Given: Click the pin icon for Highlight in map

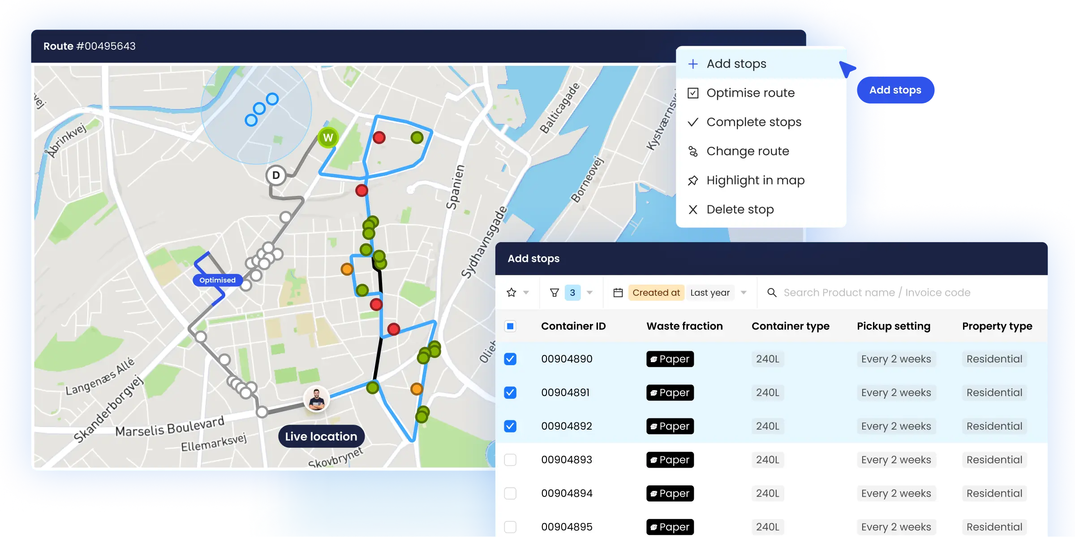Looking at the screenshot, I should pos(693,180).
